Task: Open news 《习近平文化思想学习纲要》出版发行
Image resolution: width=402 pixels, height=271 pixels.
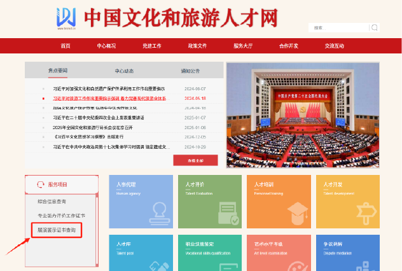Action: tap(88, 137)
